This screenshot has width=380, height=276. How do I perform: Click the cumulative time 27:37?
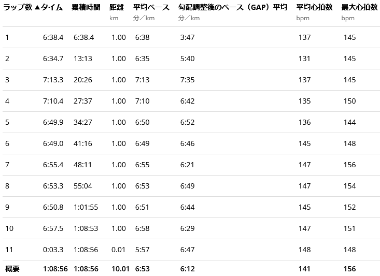[x=83, y=101]
